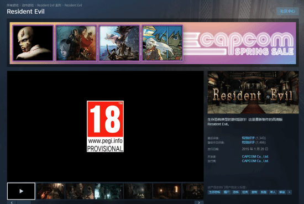Click the left arrow of the thumbnail strip
This screenshot has width=304, height=204.
tap(12, 202)
